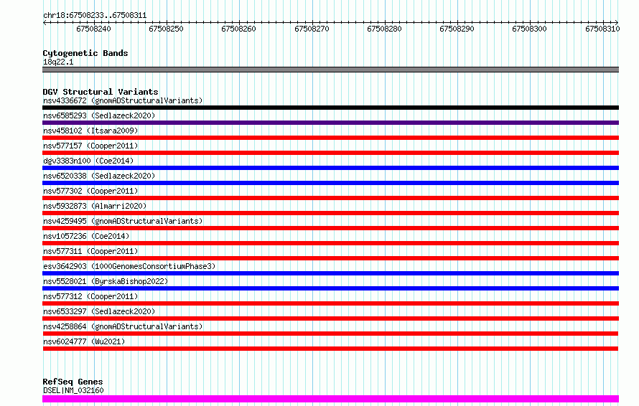Select the purple nsv6585293 variant bar
This screenshot has width=639, height=406.
pos(330,123)
